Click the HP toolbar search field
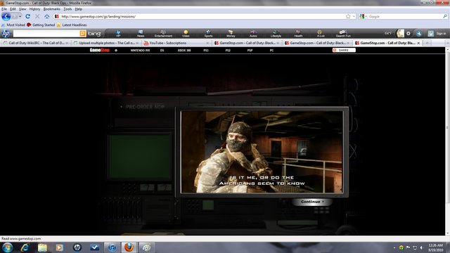The width and height of the screenshot is (450, 253). tap(46, 34)
